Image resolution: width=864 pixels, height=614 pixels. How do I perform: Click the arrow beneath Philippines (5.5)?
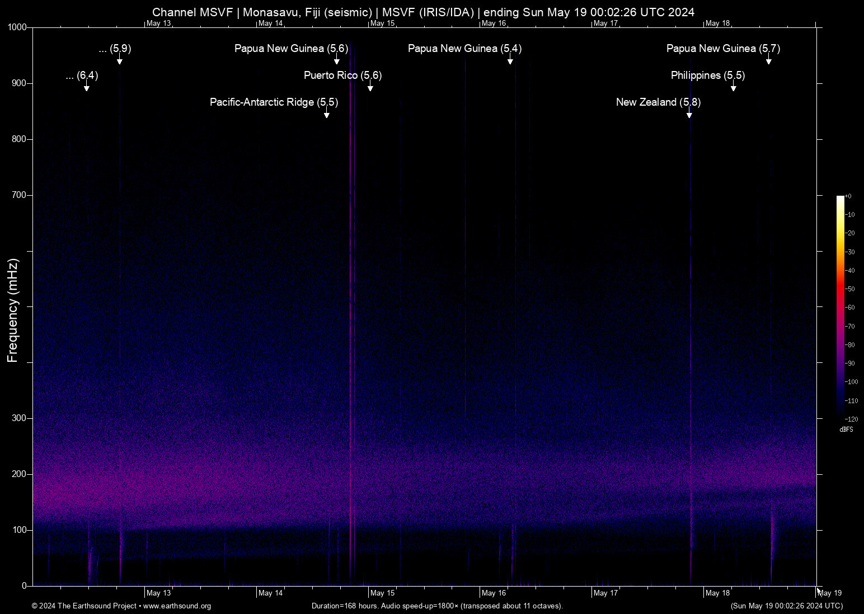(733, 88)
